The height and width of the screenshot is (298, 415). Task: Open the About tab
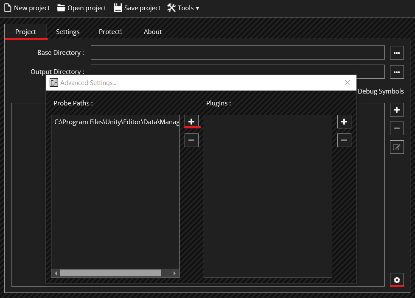coord(152,31)
